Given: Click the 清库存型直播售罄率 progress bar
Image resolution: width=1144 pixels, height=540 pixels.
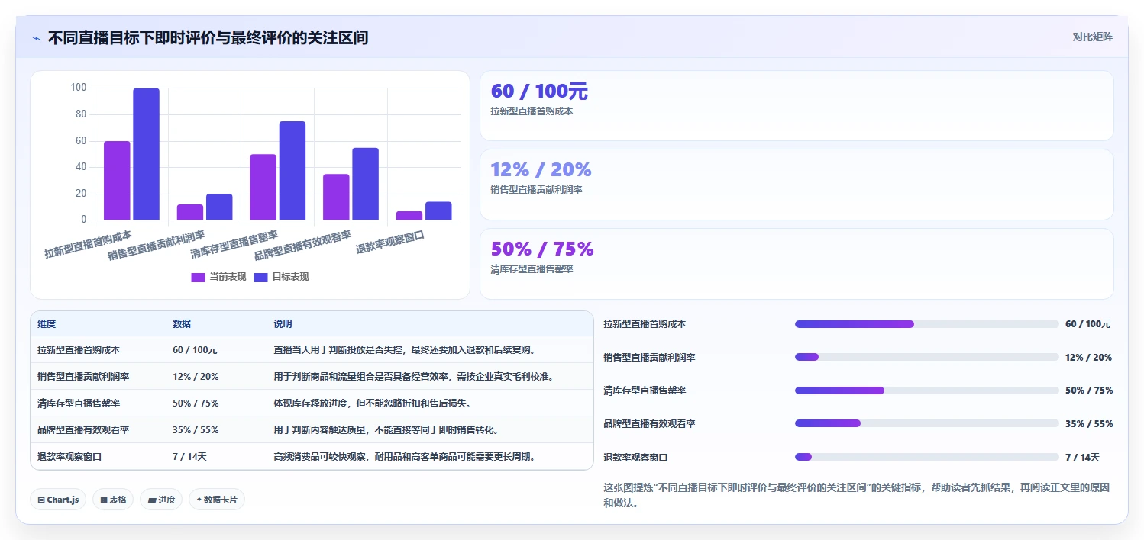Looking at the screenshot, I should (927, 391).
